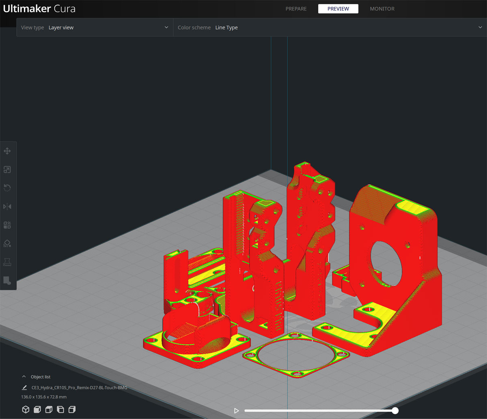487x419 pixels.
Task: Switch to the PREPARE stage
Action: (296, 9)
